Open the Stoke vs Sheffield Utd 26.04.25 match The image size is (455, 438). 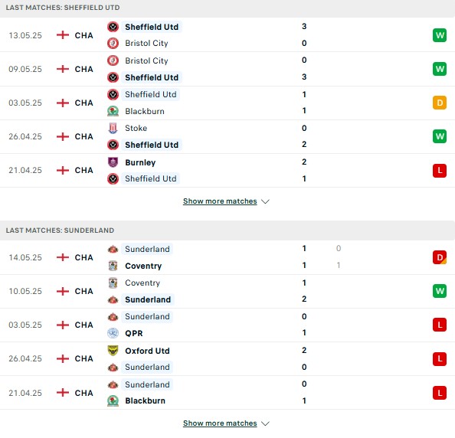tap(227, 136)
